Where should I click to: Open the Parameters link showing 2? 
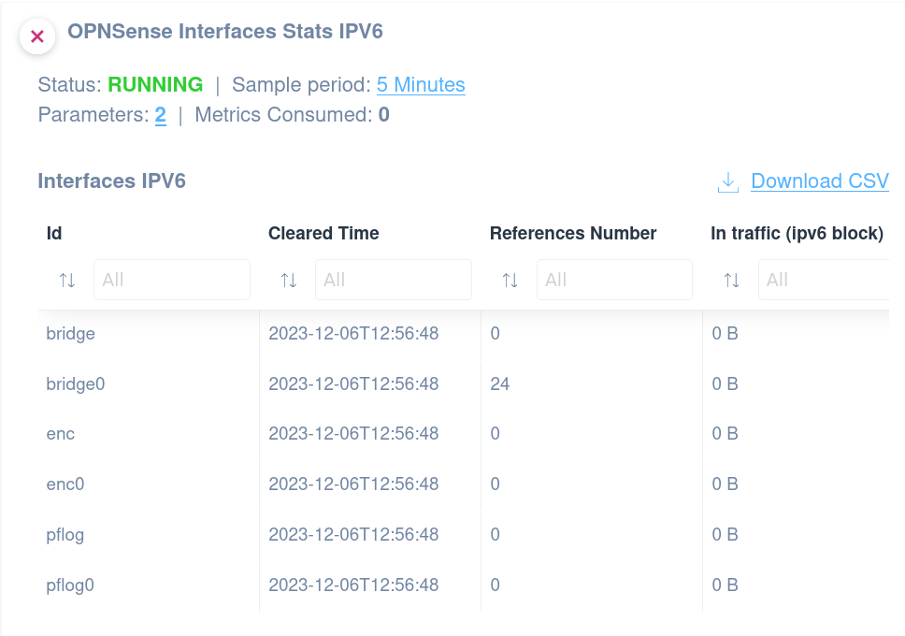160,116
